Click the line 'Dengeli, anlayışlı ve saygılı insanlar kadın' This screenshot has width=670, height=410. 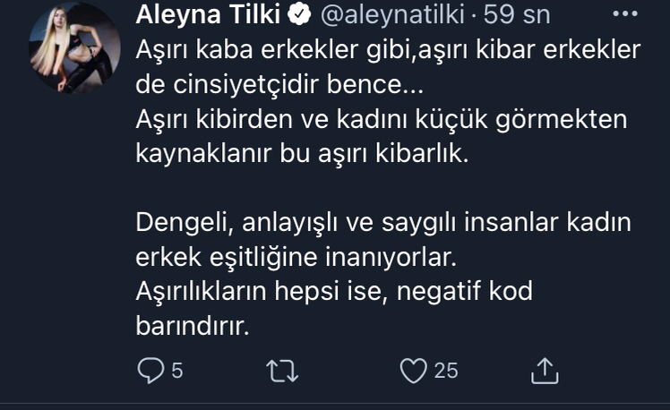383,223
